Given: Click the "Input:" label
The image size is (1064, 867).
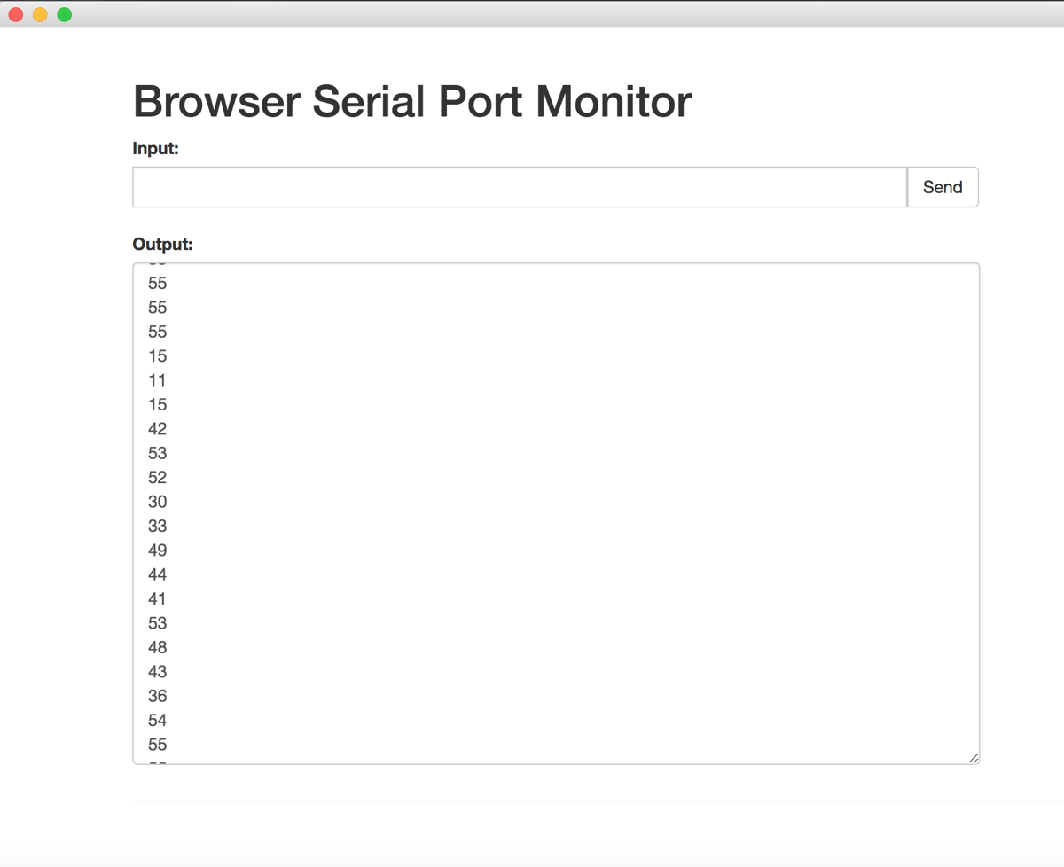Looking at the screenshot, I should coord(155,148).
